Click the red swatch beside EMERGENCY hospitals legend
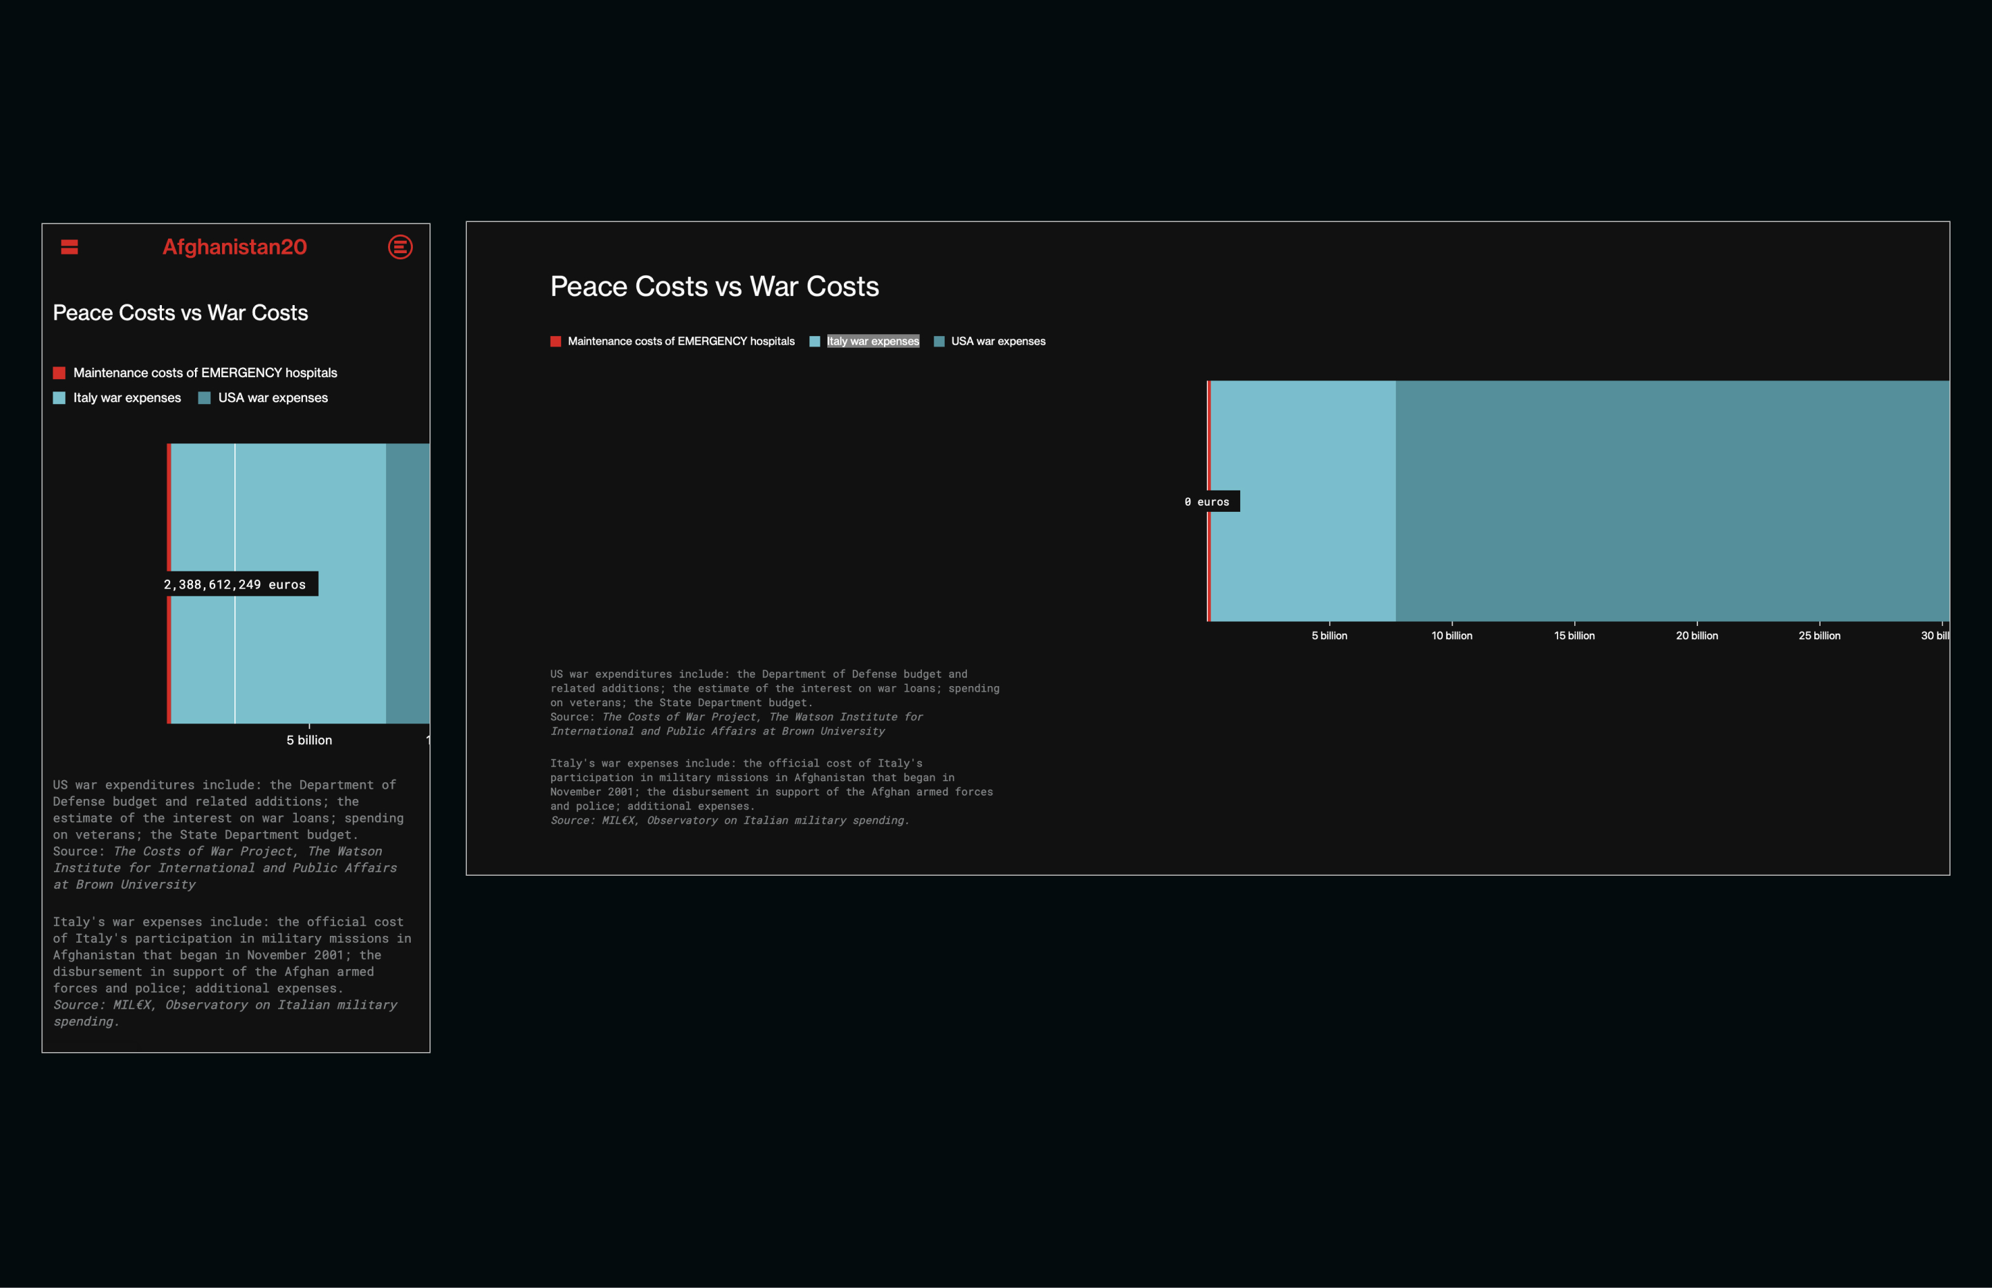This screenshot has height=1288, width=1992. point(59,372)
